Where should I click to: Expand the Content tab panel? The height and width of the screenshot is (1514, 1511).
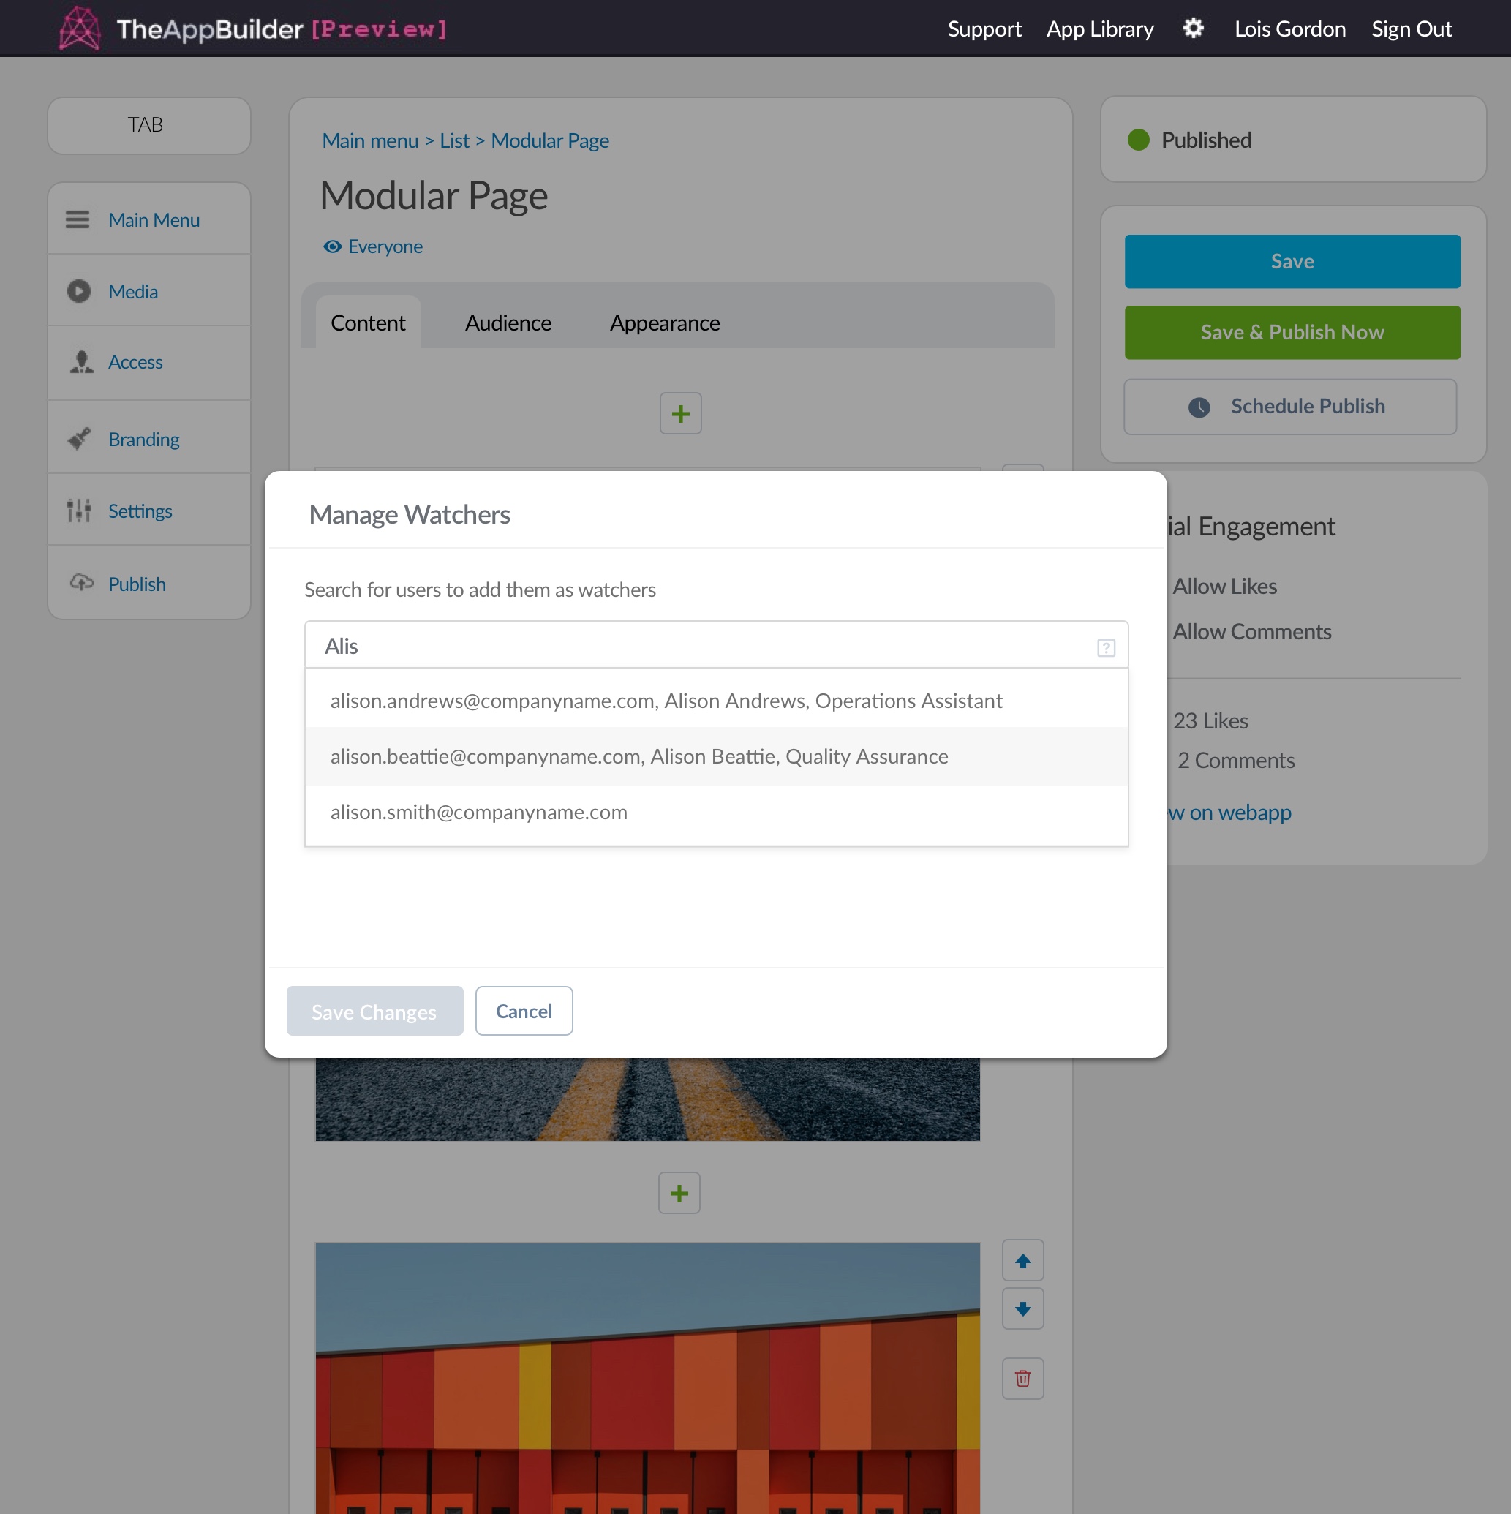[368, 323]
